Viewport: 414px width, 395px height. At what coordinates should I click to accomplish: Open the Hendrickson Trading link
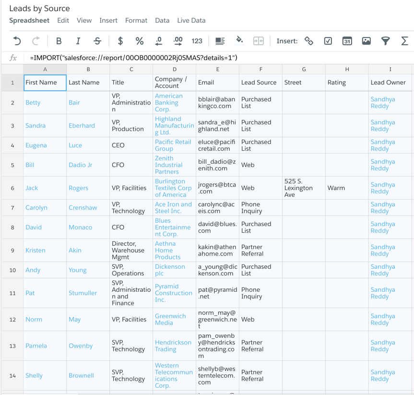click(173, 346)
